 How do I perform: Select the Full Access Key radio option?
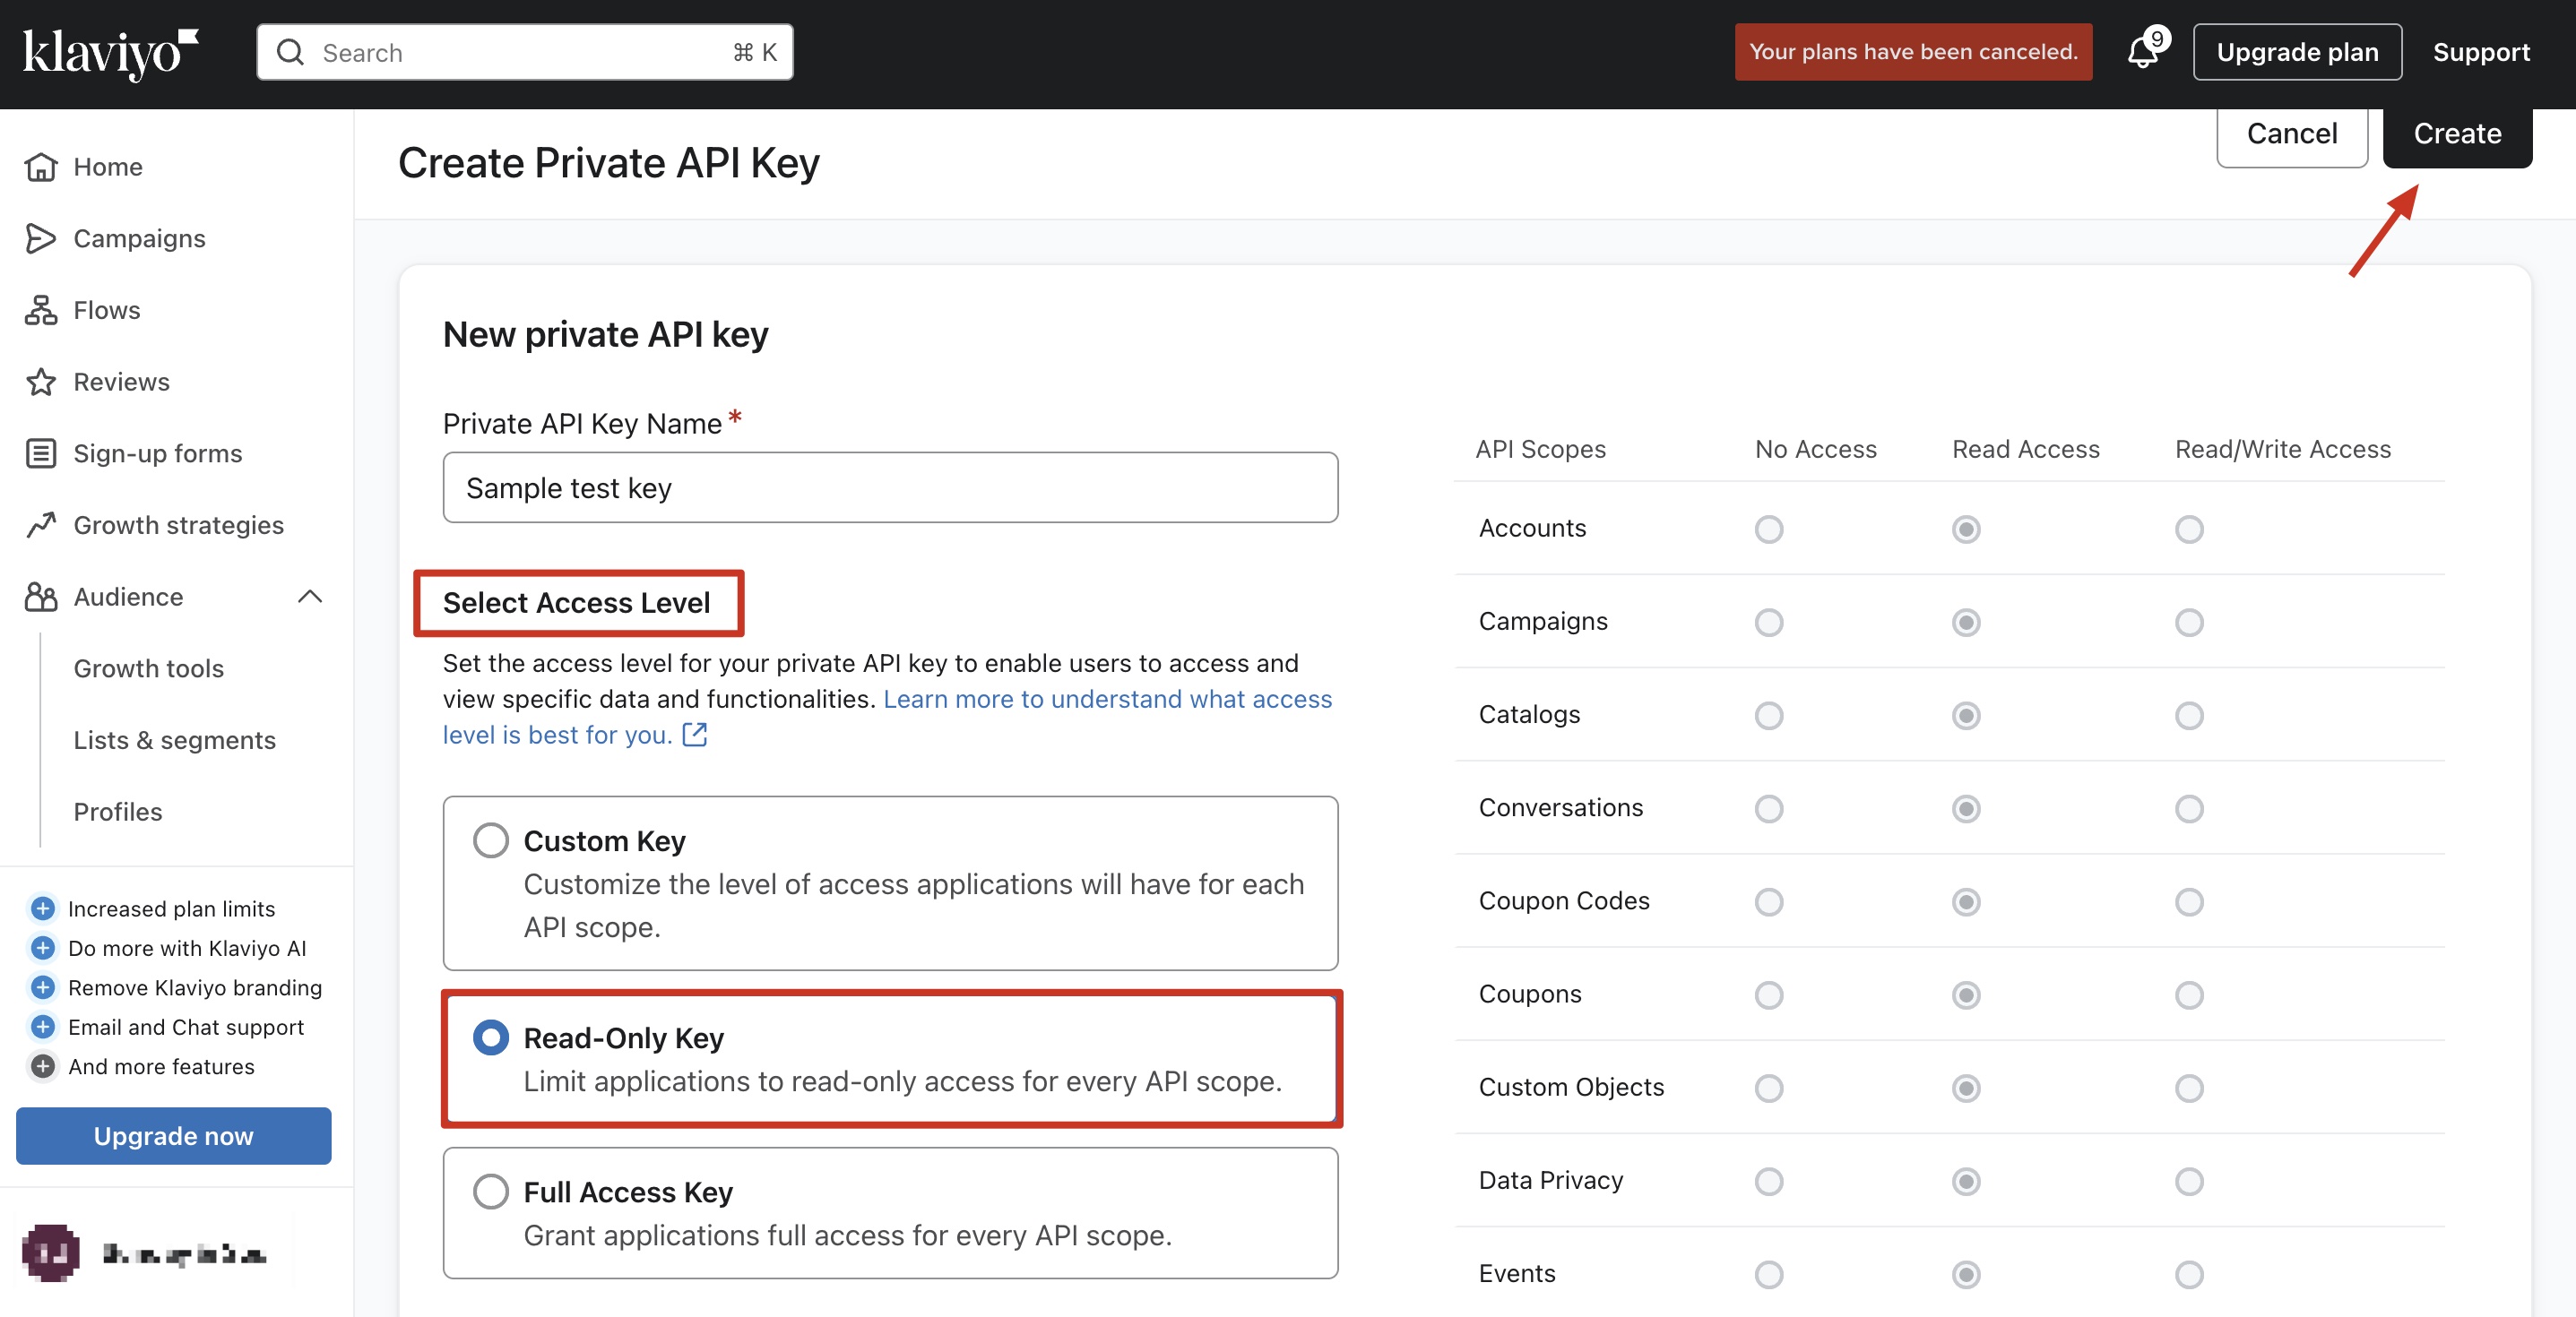click(490, 1192)
